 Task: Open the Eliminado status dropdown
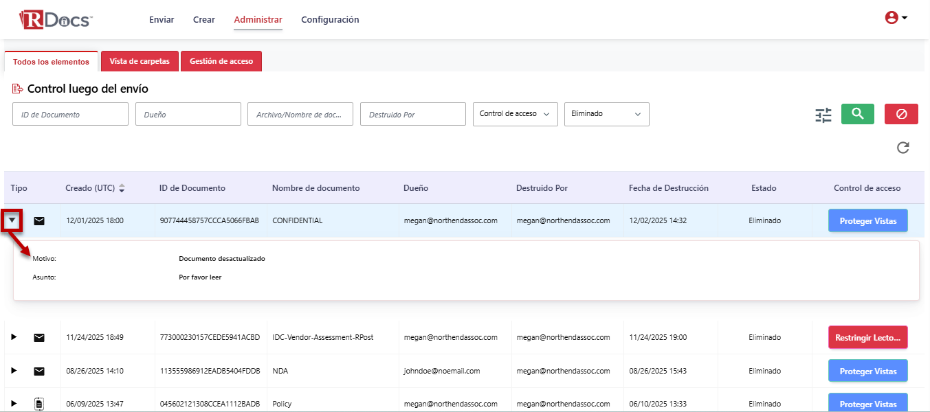[606, 114]
